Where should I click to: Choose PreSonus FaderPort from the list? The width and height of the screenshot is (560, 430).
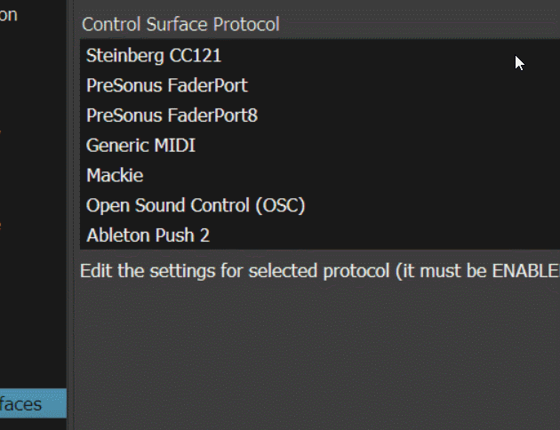click(167, 86)
